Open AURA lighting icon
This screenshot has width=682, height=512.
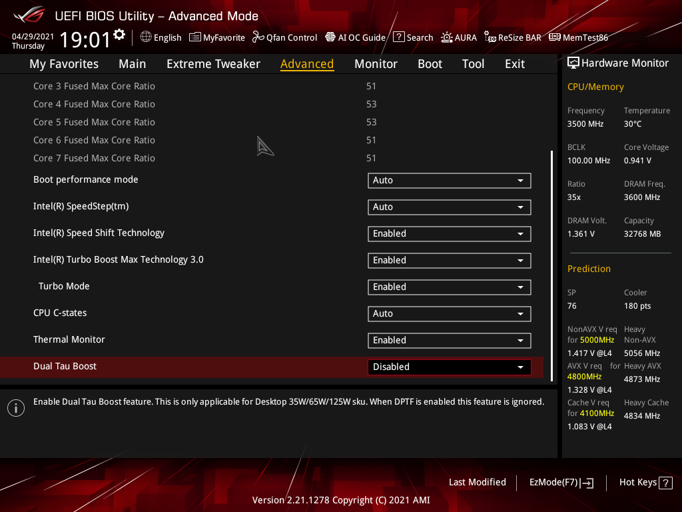coord(447,37)
